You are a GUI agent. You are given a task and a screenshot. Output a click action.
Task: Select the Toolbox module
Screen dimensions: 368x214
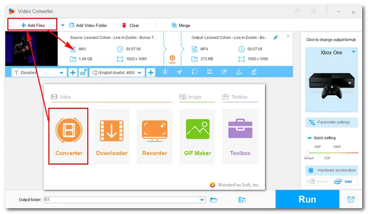coord(240,136)
